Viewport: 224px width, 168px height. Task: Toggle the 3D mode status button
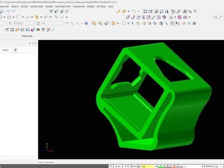click(111, 166)
